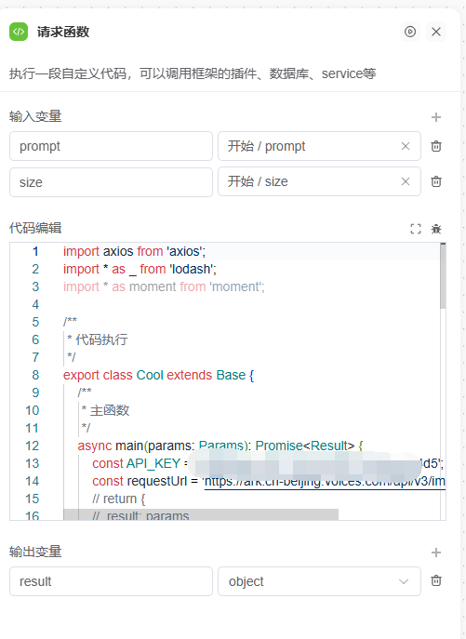Expand the code editor to fullscreen
Screen dimensions: 466x639
pyautogui.click(x=416, y=229)
